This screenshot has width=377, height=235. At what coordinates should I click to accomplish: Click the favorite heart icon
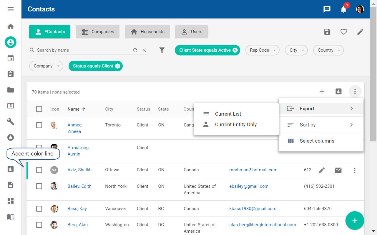344,32
